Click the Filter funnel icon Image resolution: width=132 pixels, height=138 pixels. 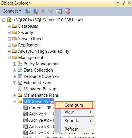click(51, 11)
